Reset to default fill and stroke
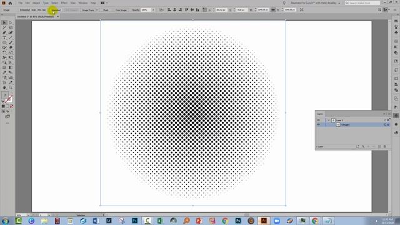Image resolution: width=400 pixels, height=225 pixels. [x=2, y=101]
